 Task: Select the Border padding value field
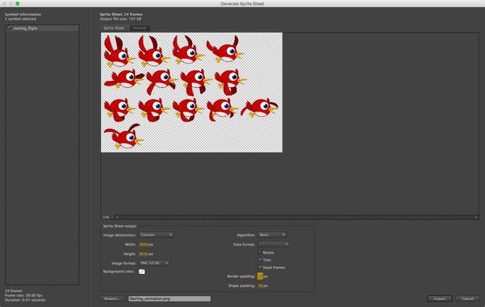point(260,276)
